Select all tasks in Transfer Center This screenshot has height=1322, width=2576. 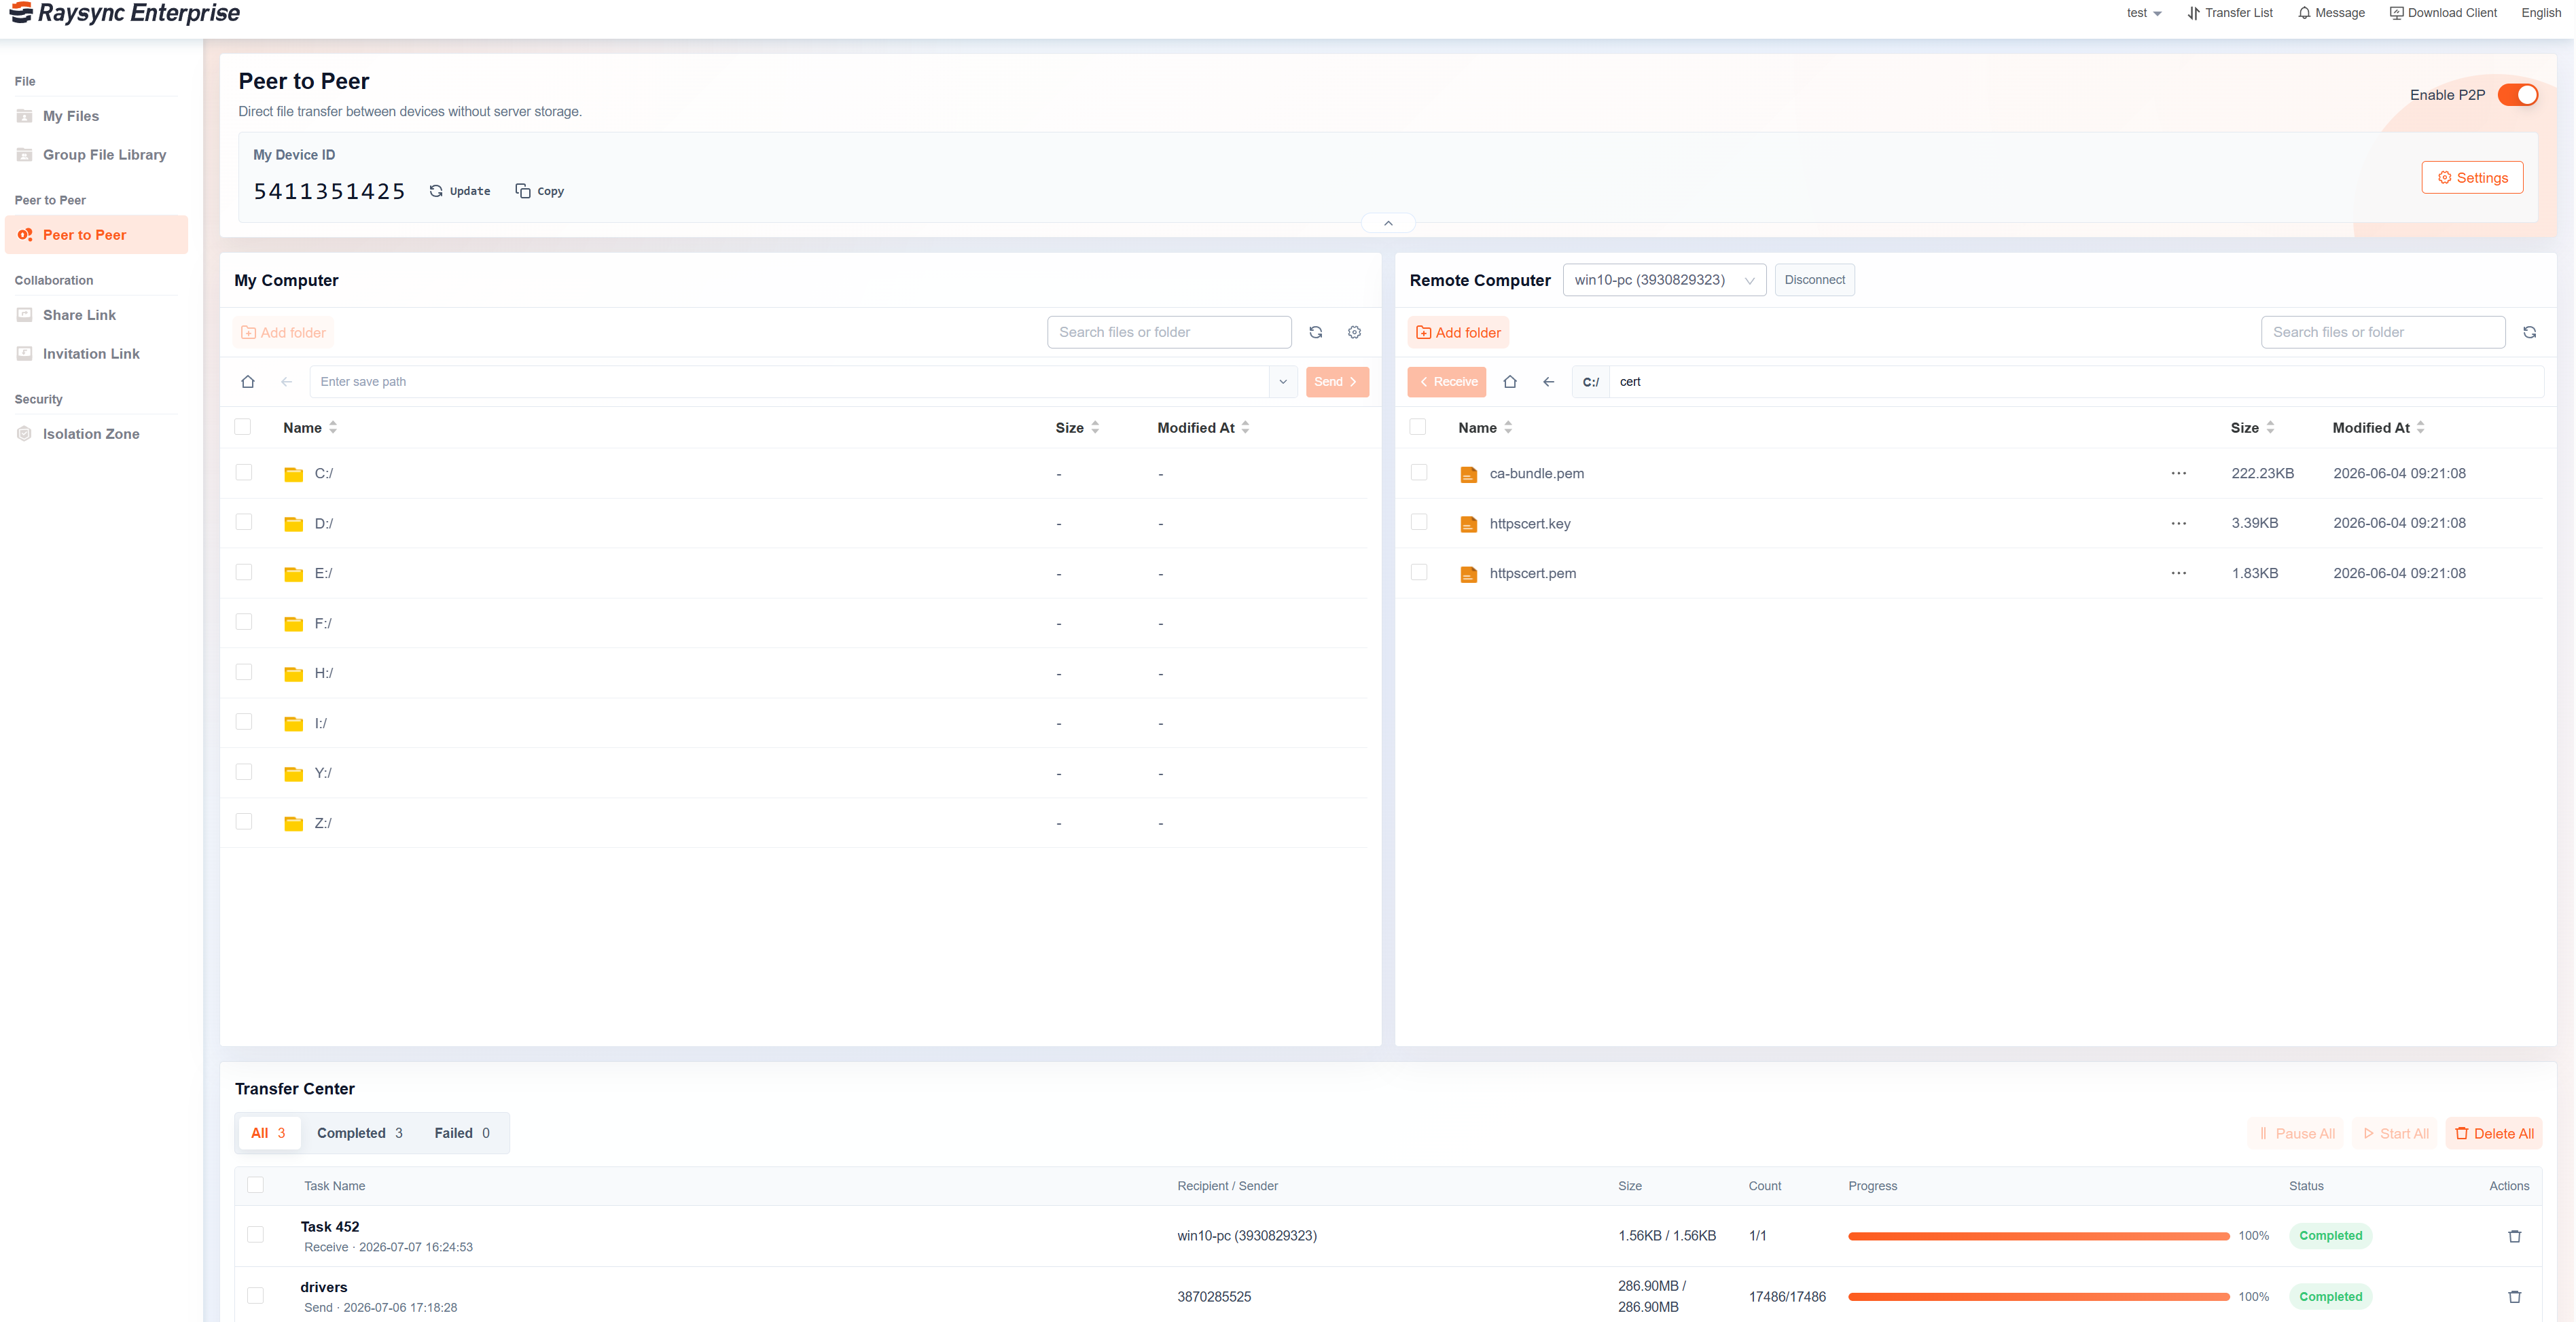pyautogui.click(x=256, y=1185)
